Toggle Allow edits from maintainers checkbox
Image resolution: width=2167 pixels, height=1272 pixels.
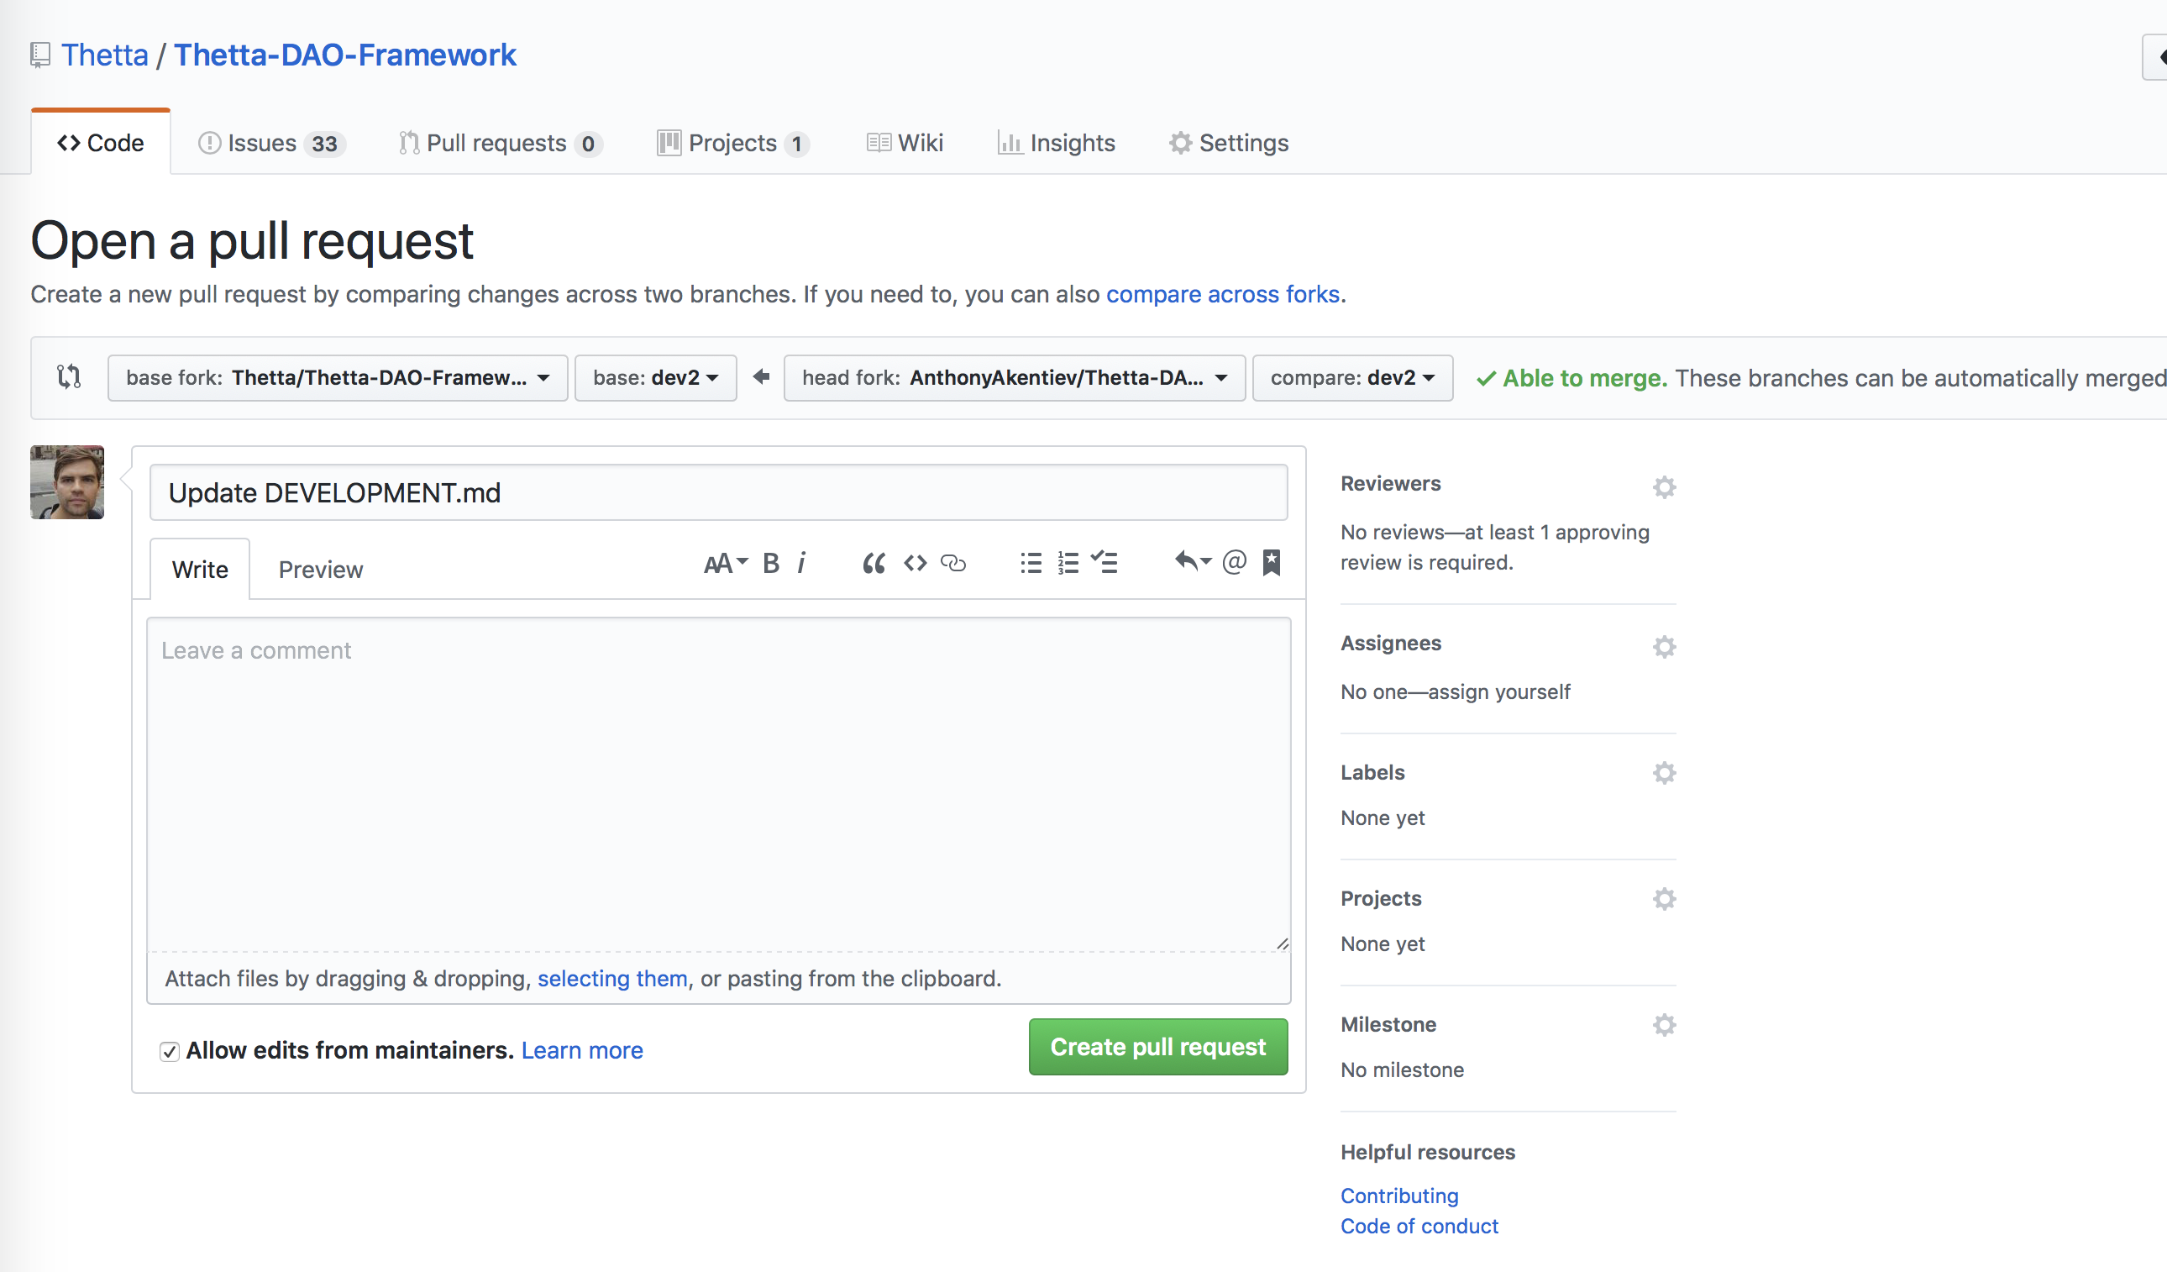[x=170, y=1051]
